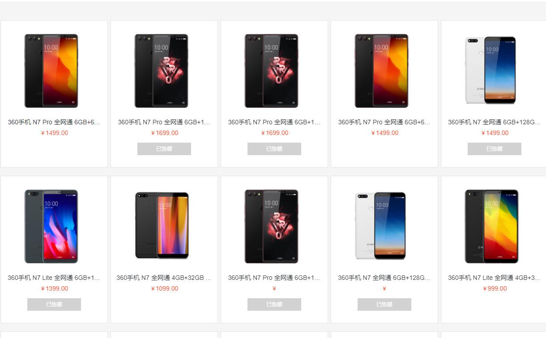The image size is (546, 338).
Task: Open the '360手机 N7 Lite 全网通 4GB+3…' title link
Action: [x=494, y=278]
